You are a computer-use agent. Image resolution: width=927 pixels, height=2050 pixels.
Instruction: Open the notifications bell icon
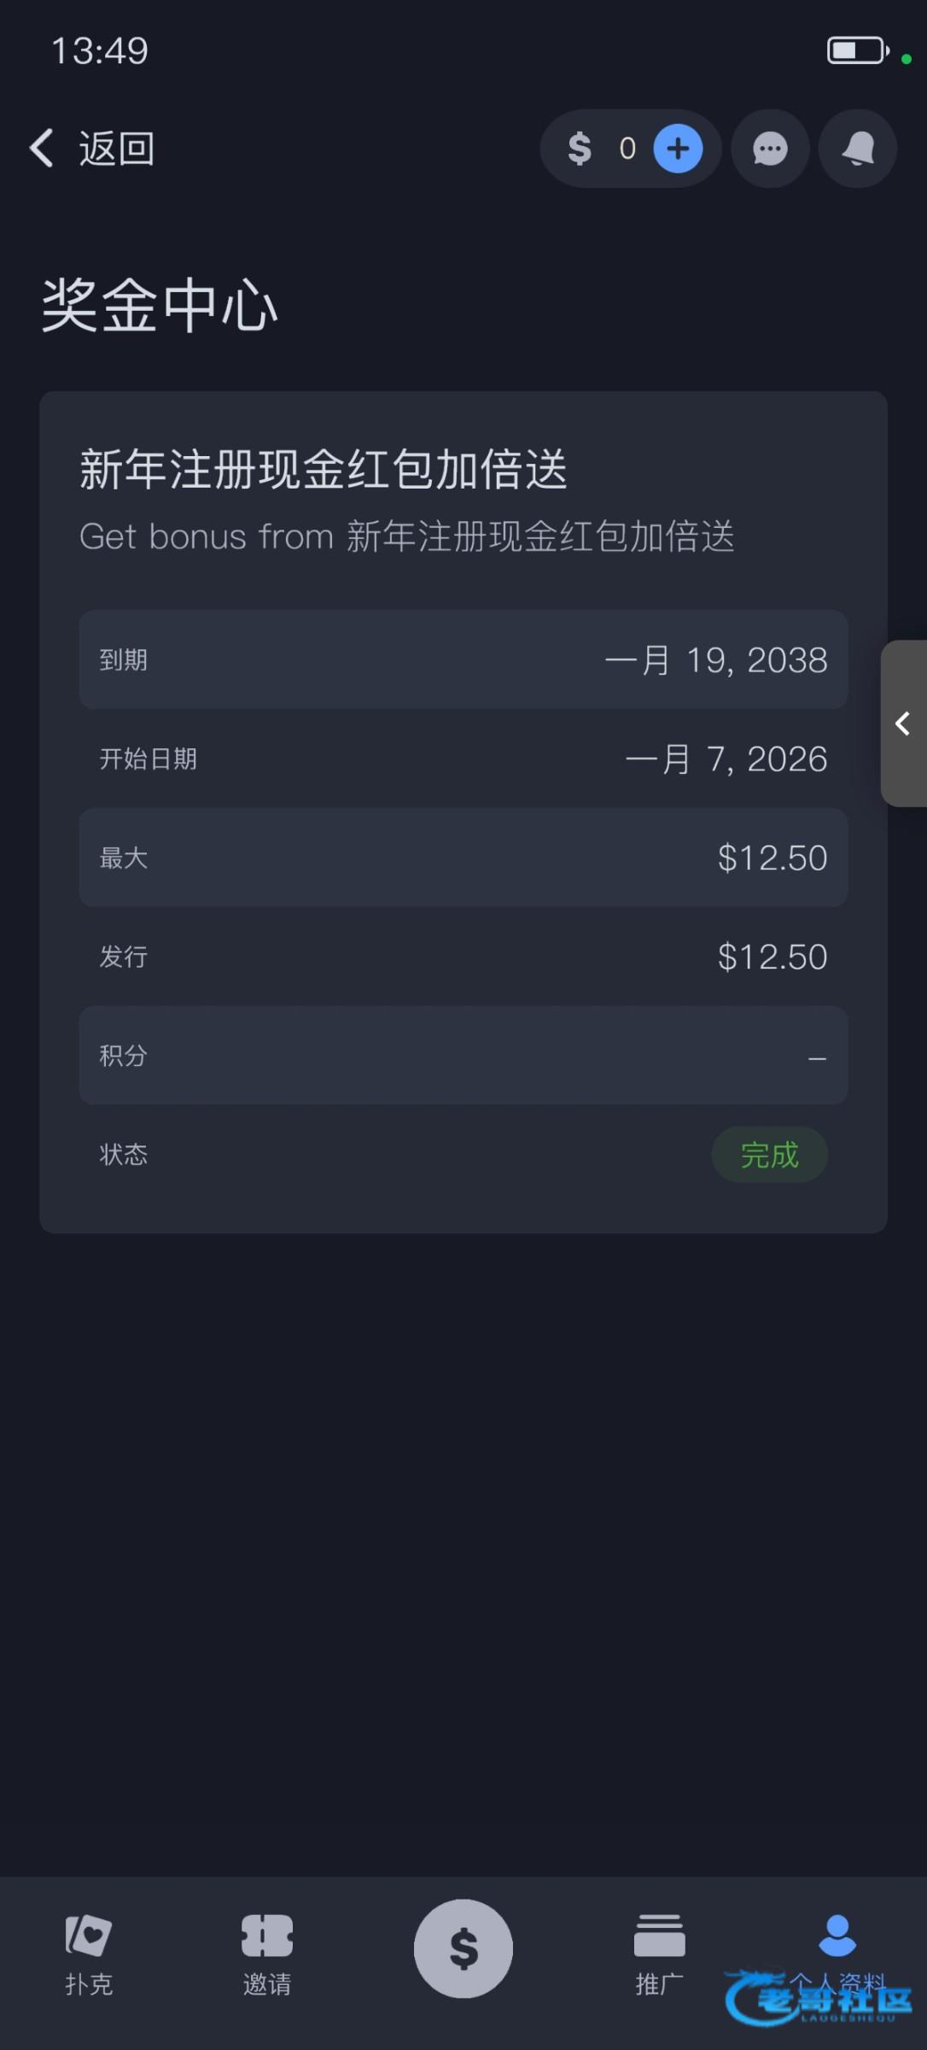click(858, 149)
